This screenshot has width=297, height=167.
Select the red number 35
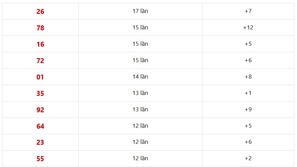coord(40,93)
